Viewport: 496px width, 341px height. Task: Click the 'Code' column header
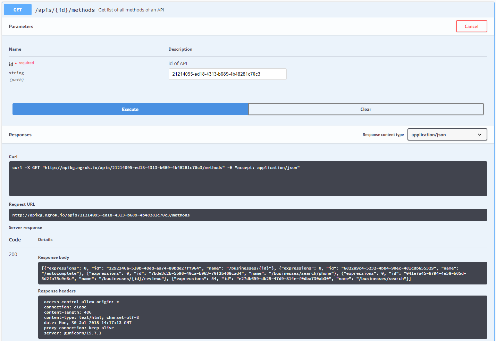pos(15,240)
